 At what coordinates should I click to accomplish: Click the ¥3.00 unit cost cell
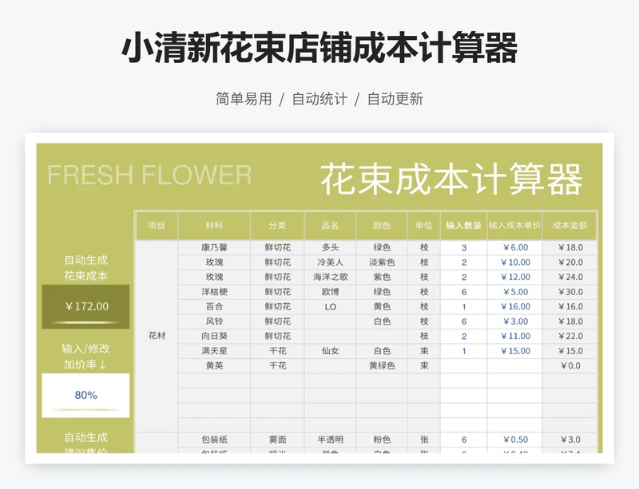(x=514, y=321)
